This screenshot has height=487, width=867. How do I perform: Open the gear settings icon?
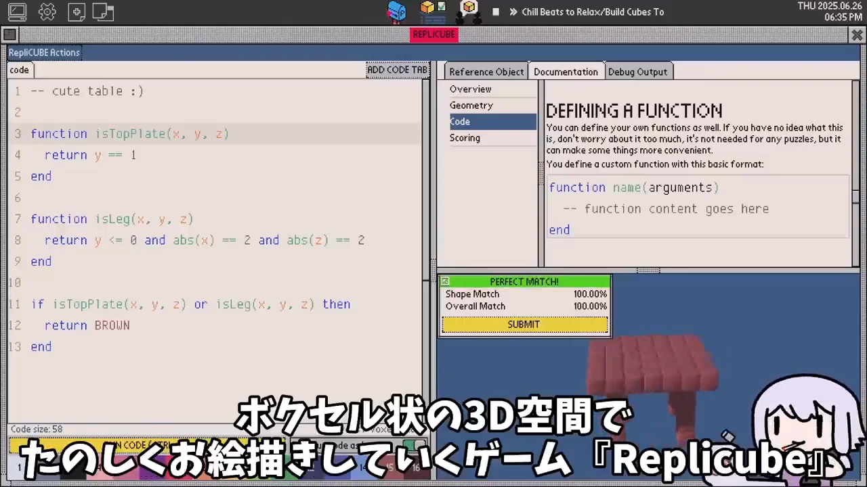(x=47, y=11)
